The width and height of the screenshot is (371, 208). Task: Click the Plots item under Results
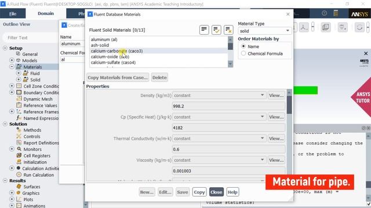tap(28, 199)
